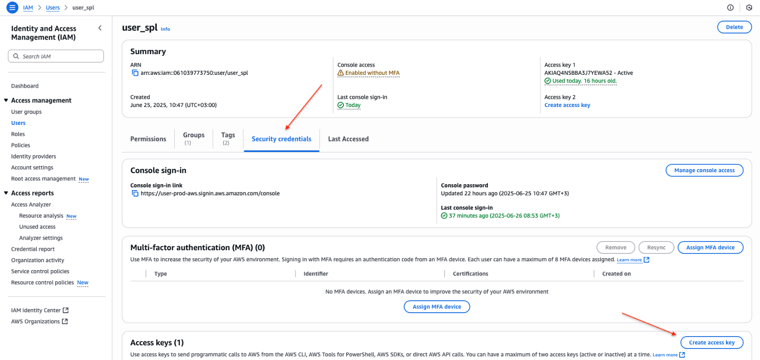Open the settings hexagon icon at top right
Screen dimensions: 760x360
pos(749,8)
